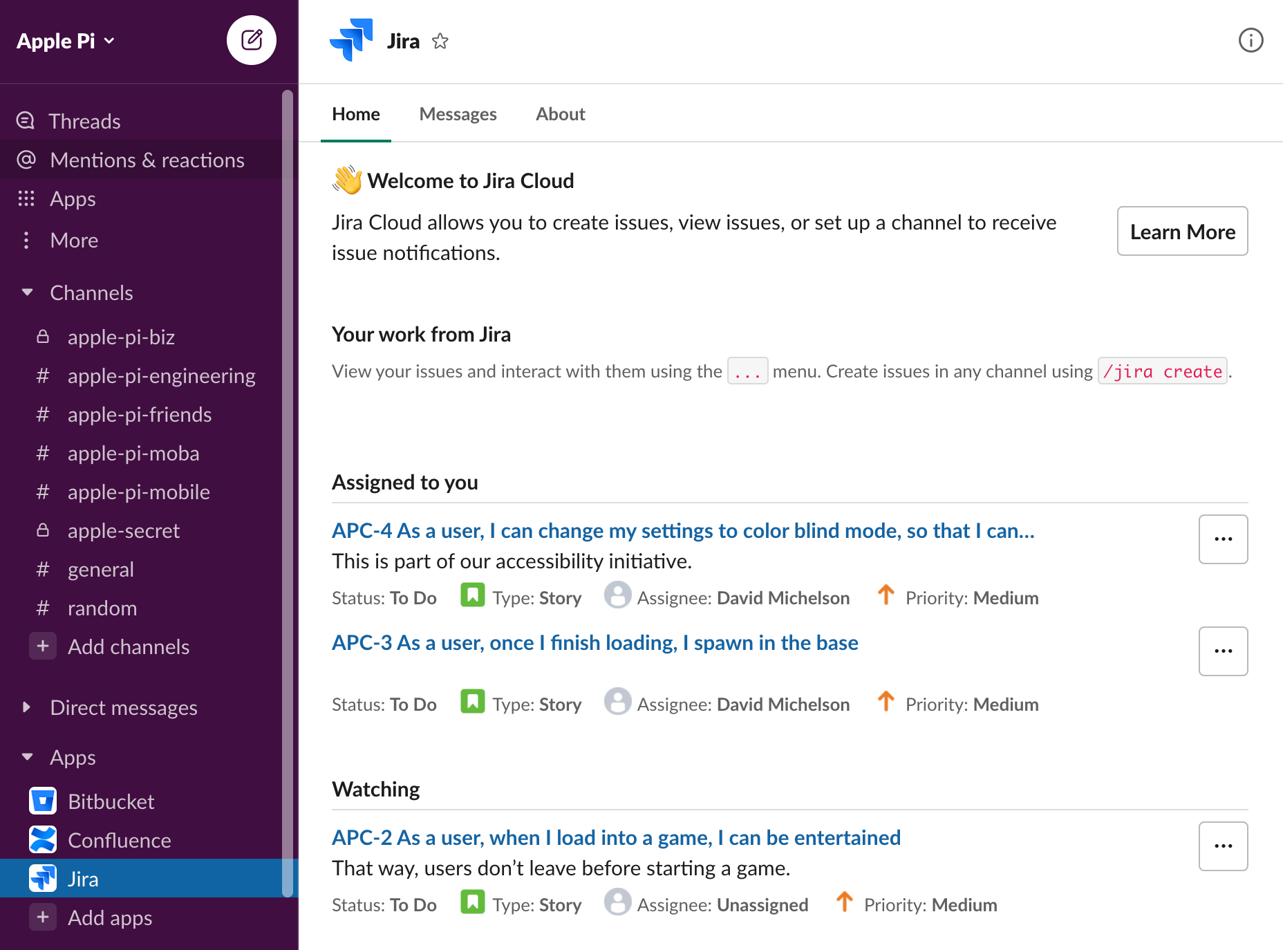
Task: Open Threads in sidebar
Action: (141, 121)
